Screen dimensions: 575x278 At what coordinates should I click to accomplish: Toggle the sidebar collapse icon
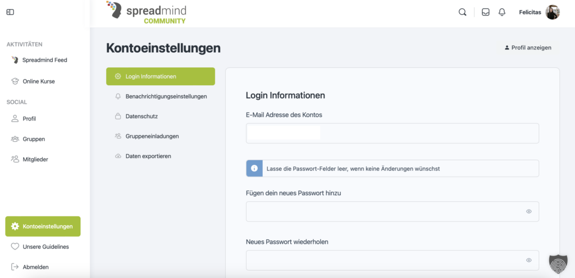10,12
